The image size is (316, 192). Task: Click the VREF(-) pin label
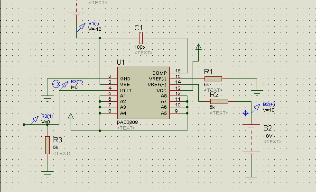(x=158, y=79)
